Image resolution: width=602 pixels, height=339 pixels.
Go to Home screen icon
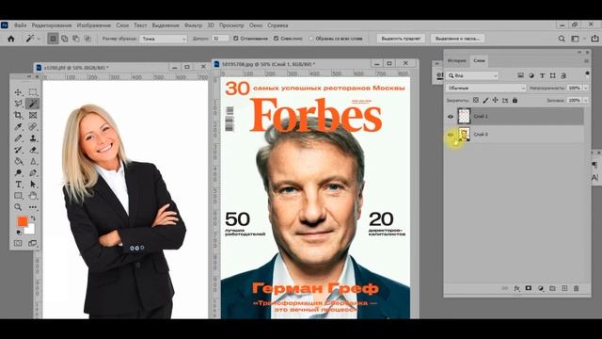(x=11, y=39)
